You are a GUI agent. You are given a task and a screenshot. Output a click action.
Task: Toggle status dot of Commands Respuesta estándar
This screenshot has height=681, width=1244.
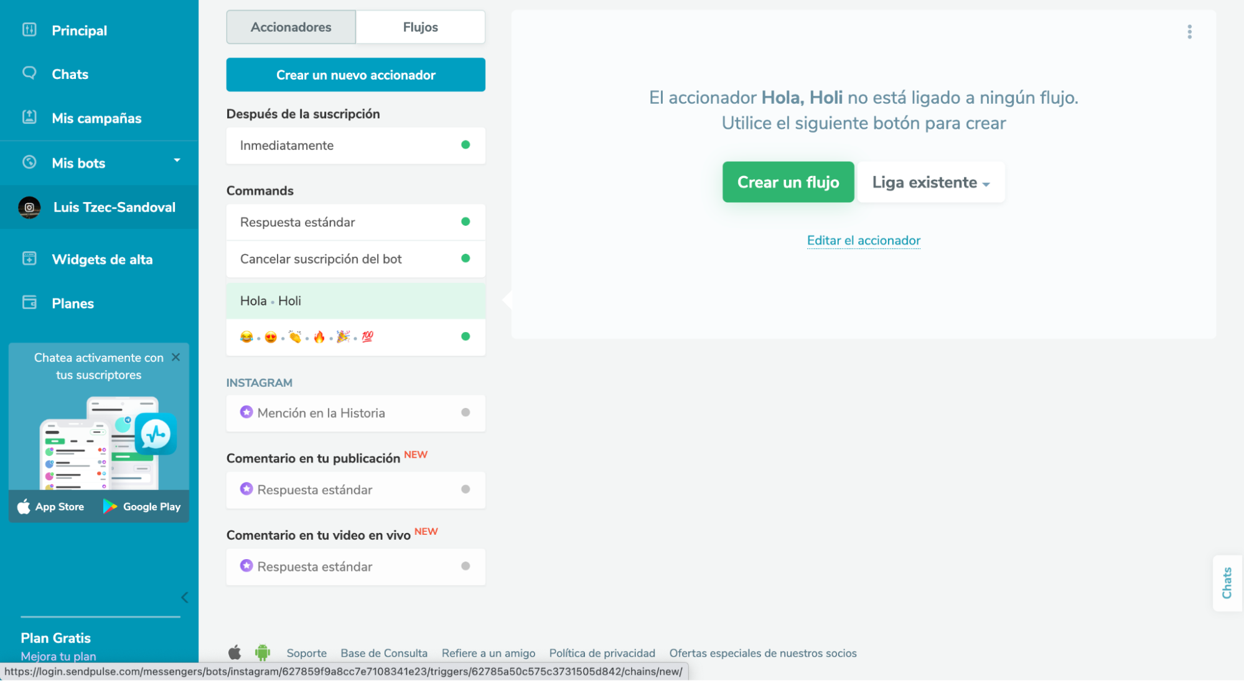[x=465, y=221]
